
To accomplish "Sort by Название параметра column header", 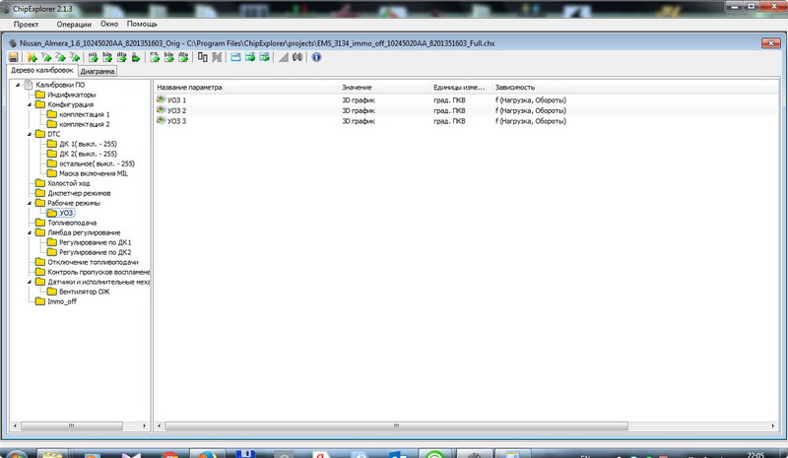I will (190, 88).
